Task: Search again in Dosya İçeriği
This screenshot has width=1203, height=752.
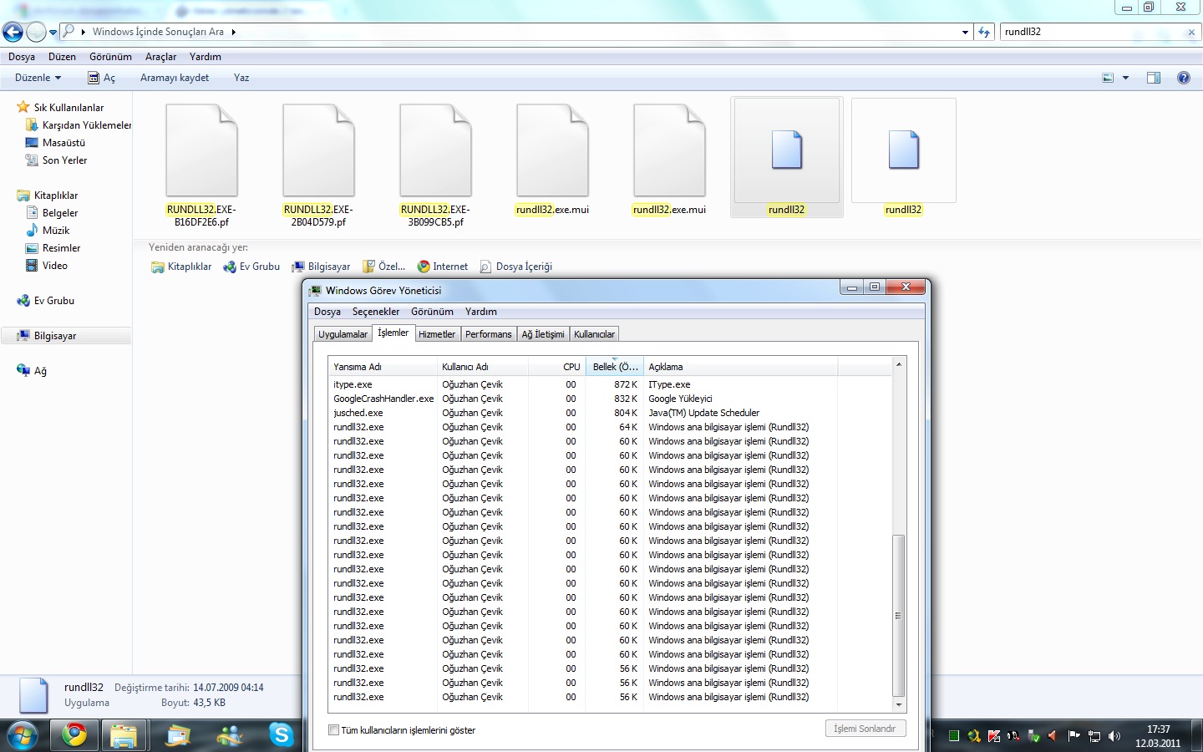Action: coord(516,267)
